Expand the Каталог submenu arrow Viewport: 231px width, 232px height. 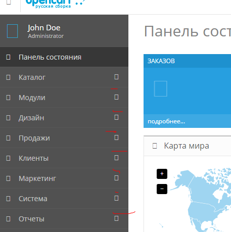[116, 77]
